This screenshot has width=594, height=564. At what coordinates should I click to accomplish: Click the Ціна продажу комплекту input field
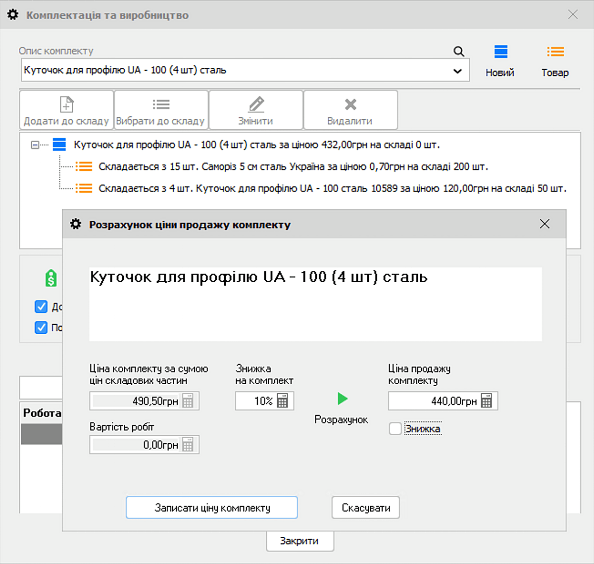433,401
